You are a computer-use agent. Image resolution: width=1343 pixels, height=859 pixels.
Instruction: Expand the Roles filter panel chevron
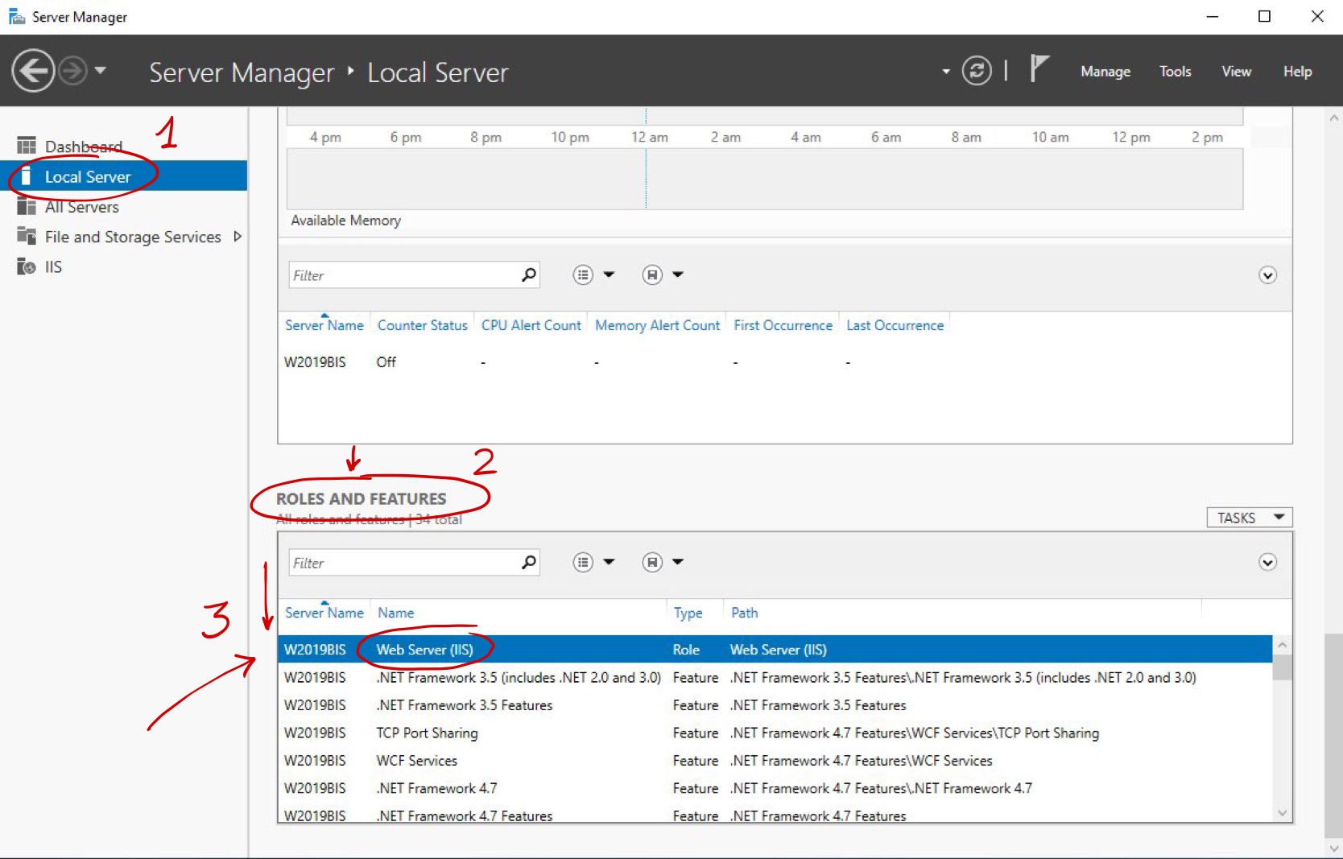point(1267,563)
